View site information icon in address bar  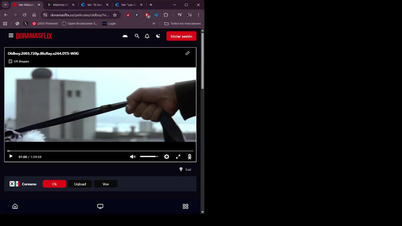pos(45,15)
